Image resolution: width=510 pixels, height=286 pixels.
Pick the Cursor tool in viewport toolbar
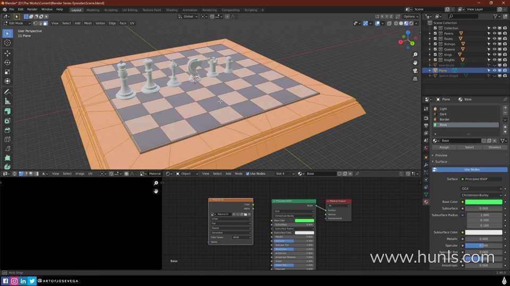pyautogui.click(x=7, y=42)
